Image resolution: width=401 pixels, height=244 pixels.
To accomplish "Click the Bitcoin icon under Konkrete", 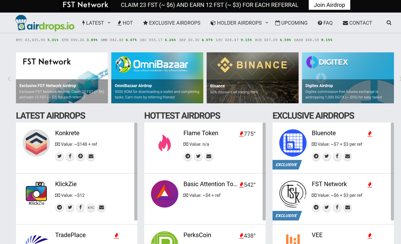I will 81,156.
